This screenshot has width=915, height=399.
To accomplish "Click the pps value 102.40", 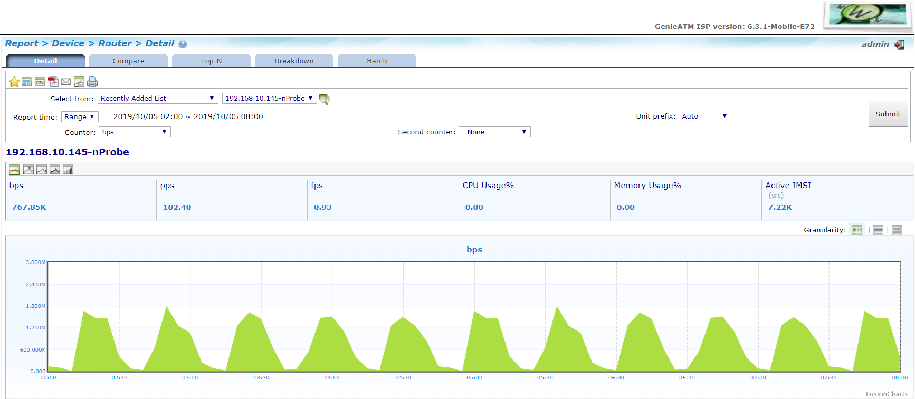I will (177, 207).
